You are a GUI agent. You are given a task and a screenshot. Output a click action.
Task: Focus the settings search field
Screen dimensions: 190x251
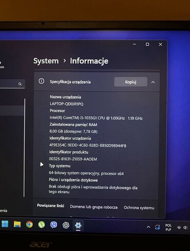(x=12, y=84)
